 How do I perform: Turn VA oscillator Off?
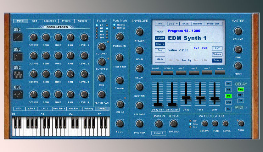pos(190,121)
